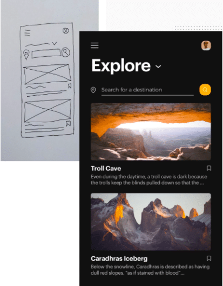Open the Troll Cave photo
The width and height of the screenshot is (223, 286).
click(x=151, y=131)
